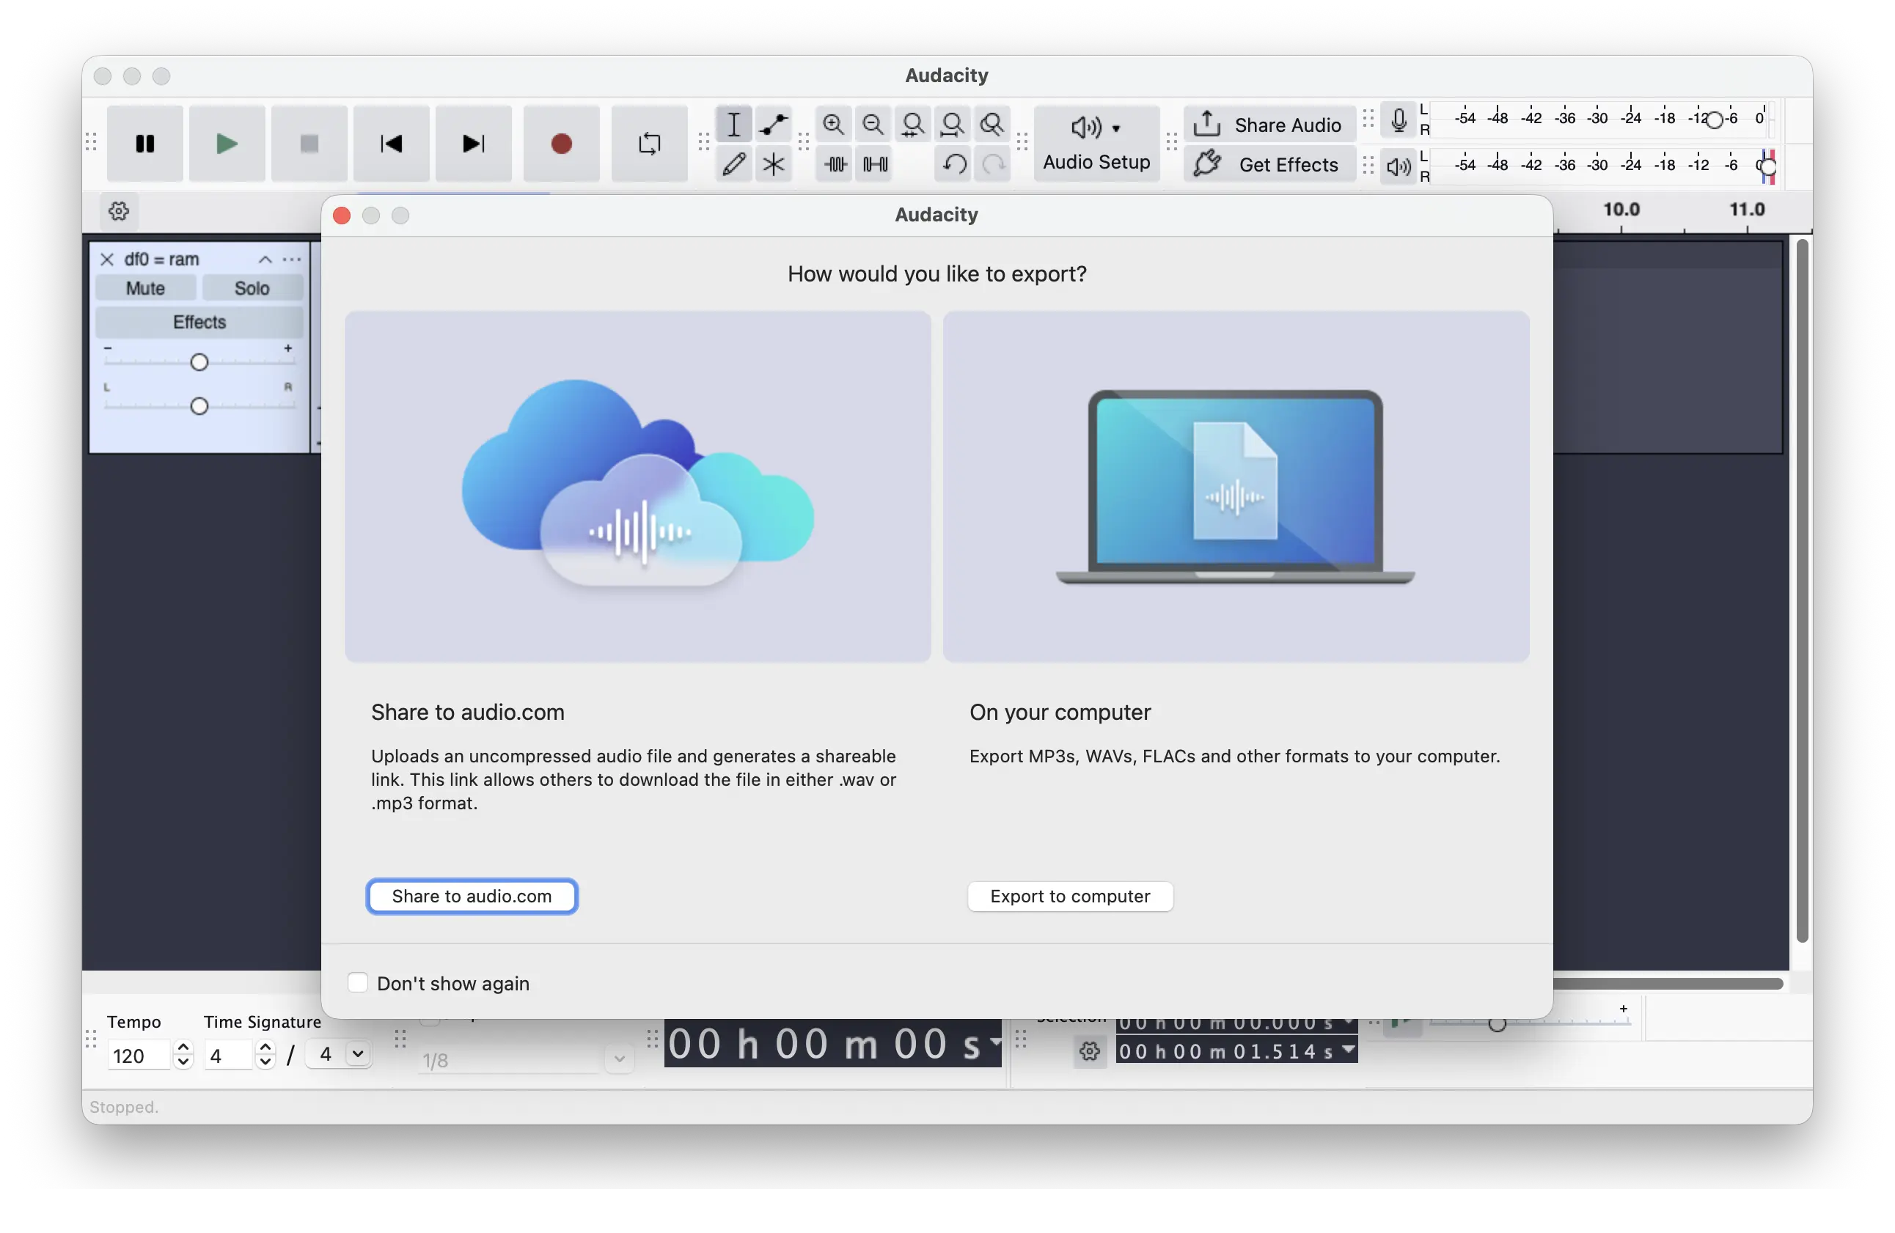
Task: Click the vertical scrollbar of the track area
Action: click(x=1803, y=590)
